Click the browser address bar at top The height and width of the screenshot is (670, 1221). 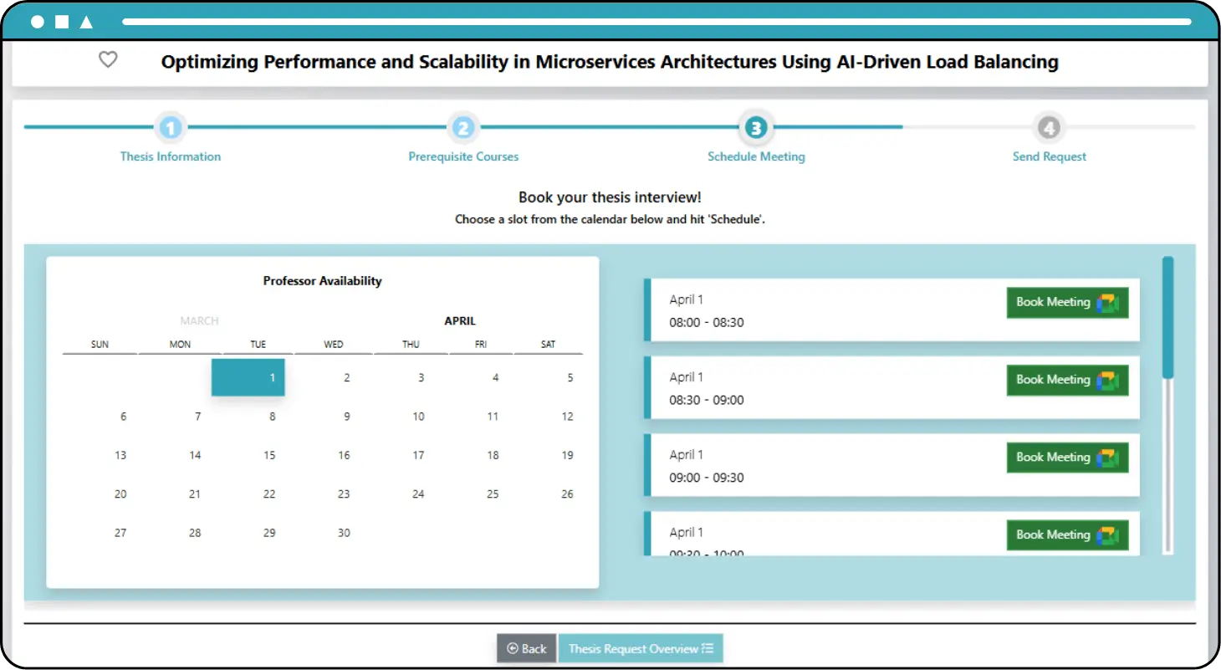point(656,22)
